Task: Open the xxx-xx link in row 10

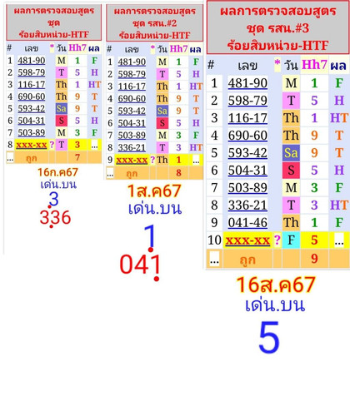Action: tap(247, 240)
